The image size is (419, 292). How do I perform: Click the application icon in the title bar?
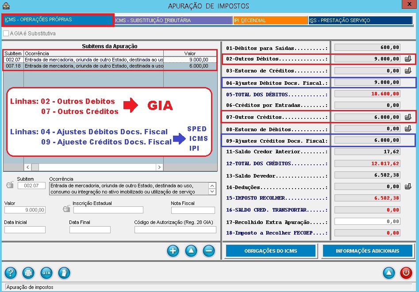pyautogui.click(x=6, y=6)
